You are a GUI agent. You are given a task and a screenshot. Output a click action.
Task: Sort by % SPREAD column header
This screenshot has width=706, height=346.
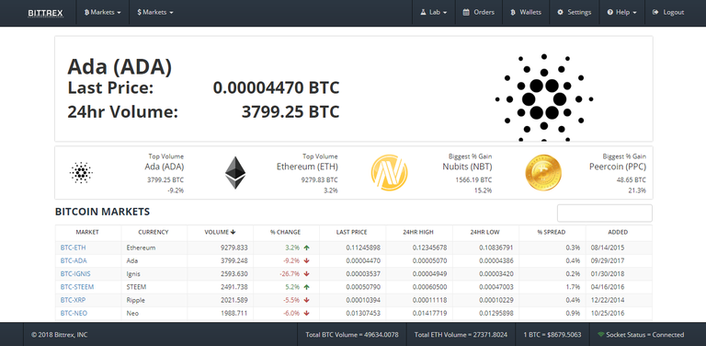point(552,233)
